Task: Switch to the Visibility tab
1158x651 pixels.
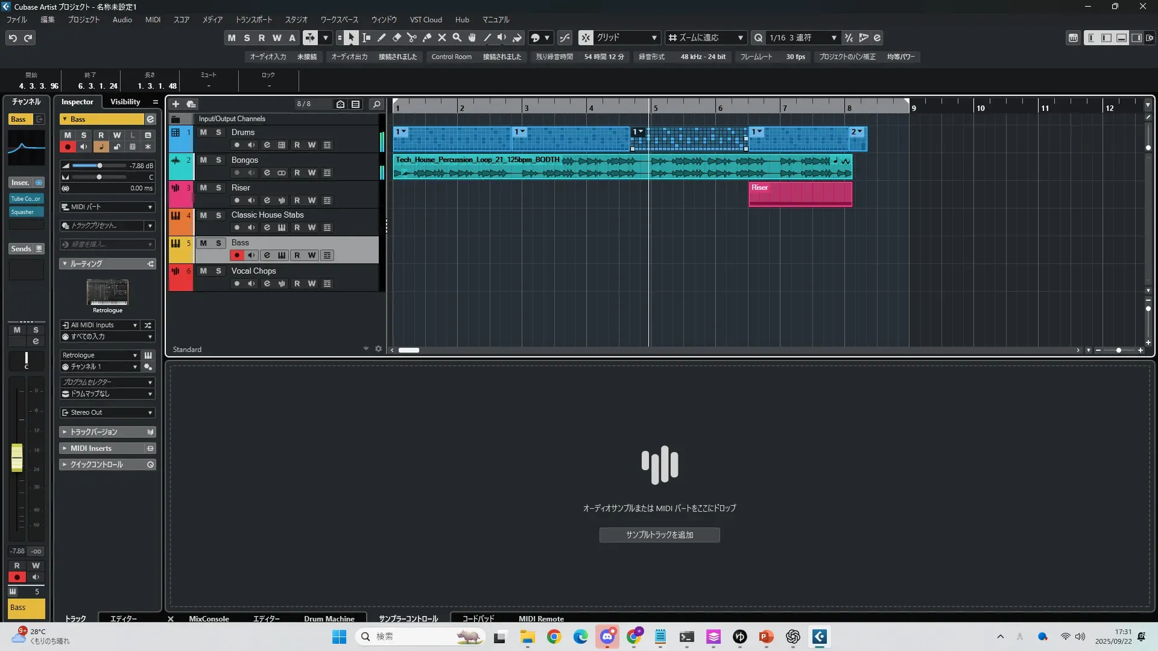Action: click(x=125, y=101)
